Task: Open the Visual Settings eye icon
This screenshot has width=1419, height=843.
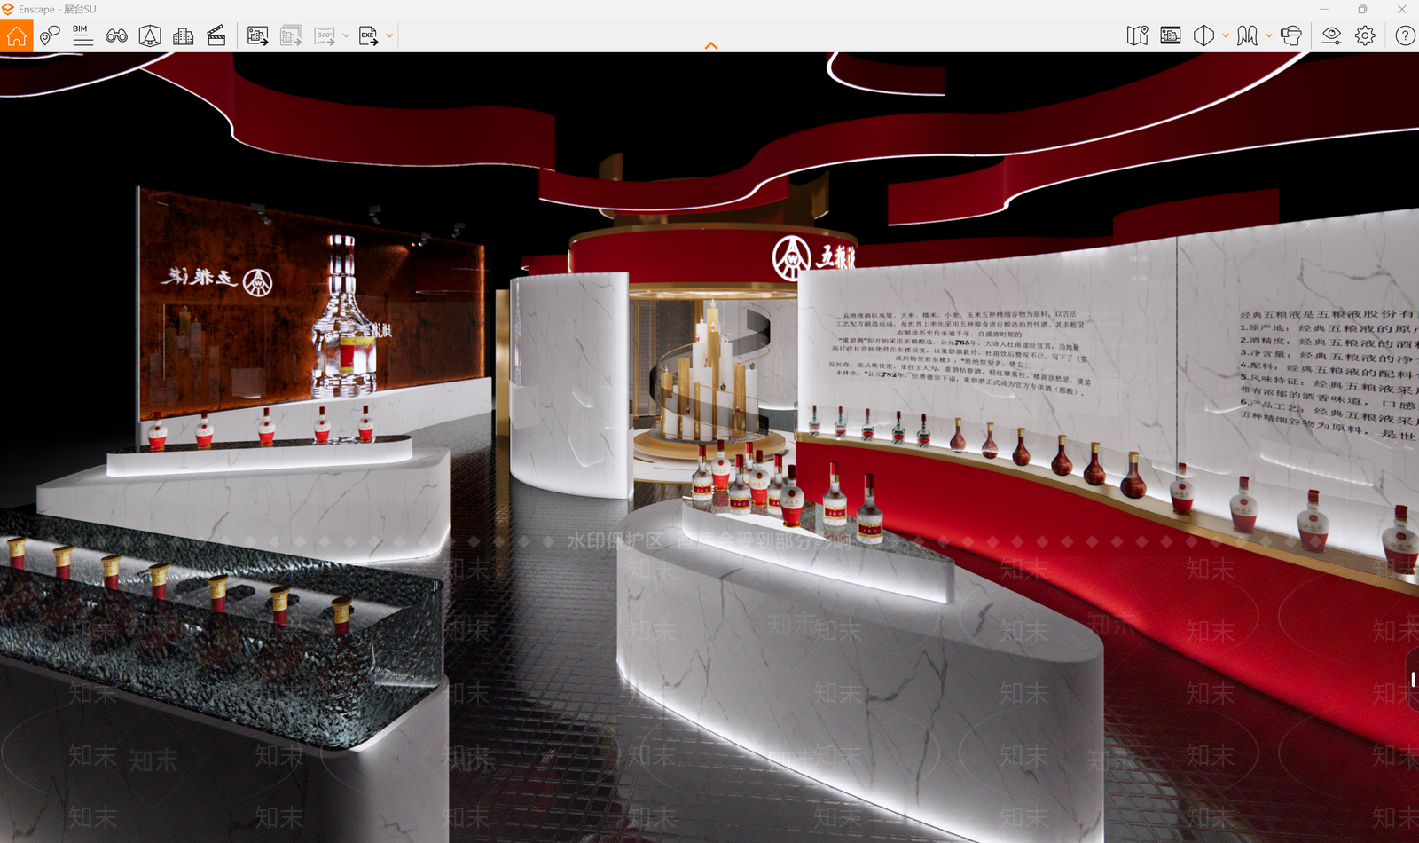Action: pyautogui.click(x=1331, y=35)
